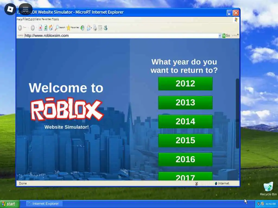Minimize the Internet Explorer window
Image resolution: width=278 pixels, height=208 pixels.
pyautogui.click(x=229, y=13)
